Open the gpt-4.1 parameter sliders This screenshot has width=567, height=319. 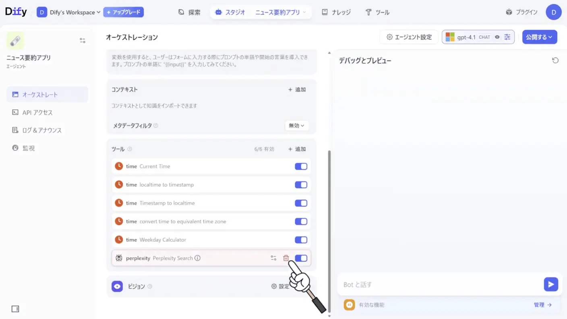507,37
